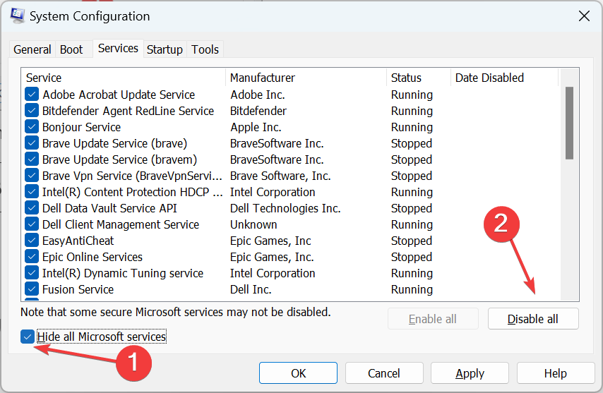Open the Boot tab
This screenshot has width=603, height=393.
71,49
